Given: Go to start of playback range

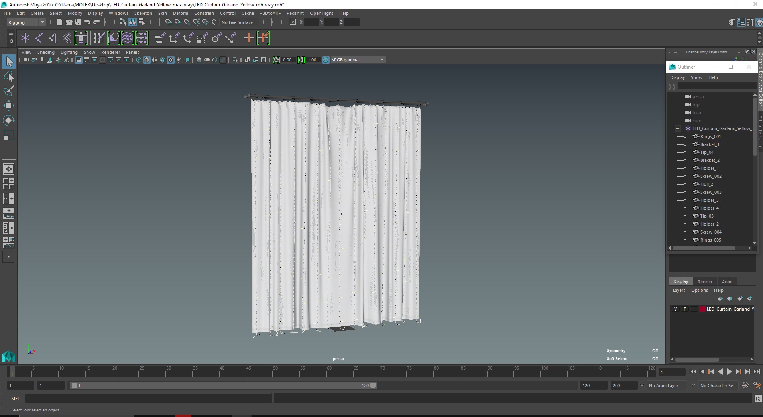Looking at the screenshot, I should coord(692,372).
